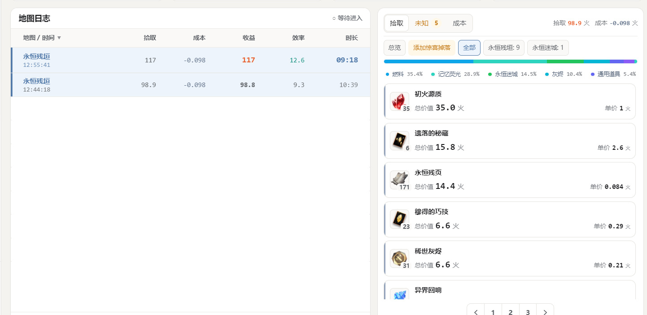Click the red crystal icon of 初火源质
Screen dimensions: 647x315
[x=399, y=101]
